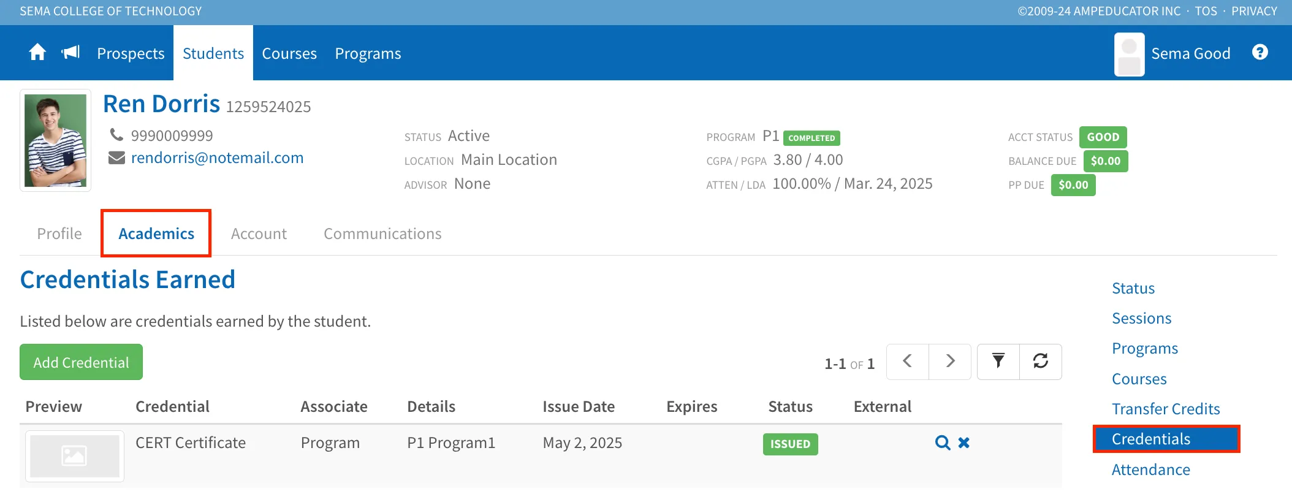Open the Courses top menu
Screen dimensions: 1292x494
[x=289, y=53]
